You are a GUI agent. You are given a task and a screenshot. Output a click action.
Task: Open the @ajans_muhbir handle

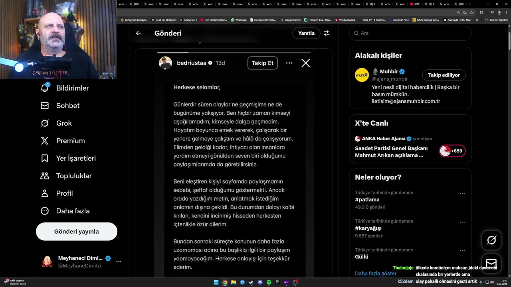[390, 79]
